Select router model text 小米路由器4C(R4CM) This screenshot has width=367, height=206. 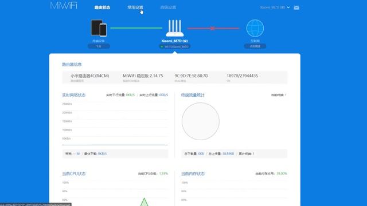click(90, 76)
